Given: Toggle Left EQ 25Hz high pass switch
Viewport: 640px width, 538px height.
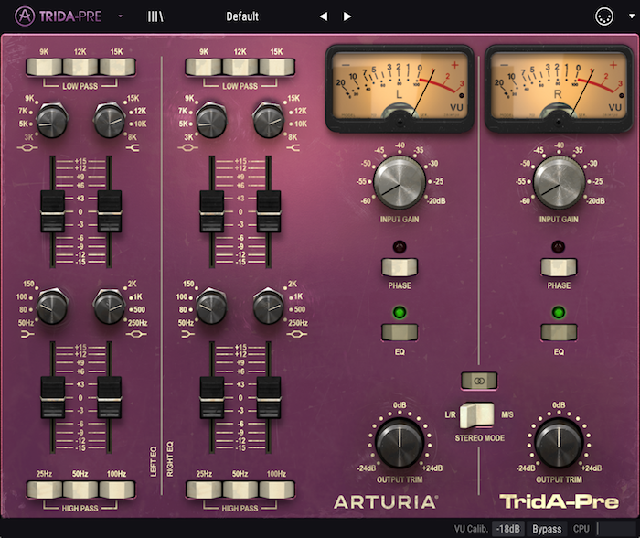Looking at the screenshot, I should tap(44, 490).
